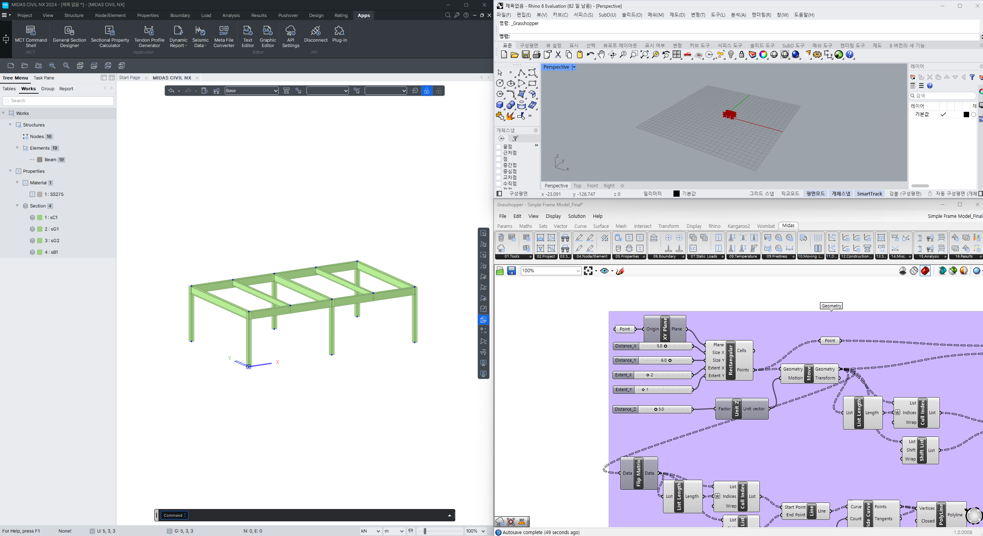This screenshot has width=983, height=536.
Task: Open the Pushover menu in MIDAS
Action: point(288,15)
